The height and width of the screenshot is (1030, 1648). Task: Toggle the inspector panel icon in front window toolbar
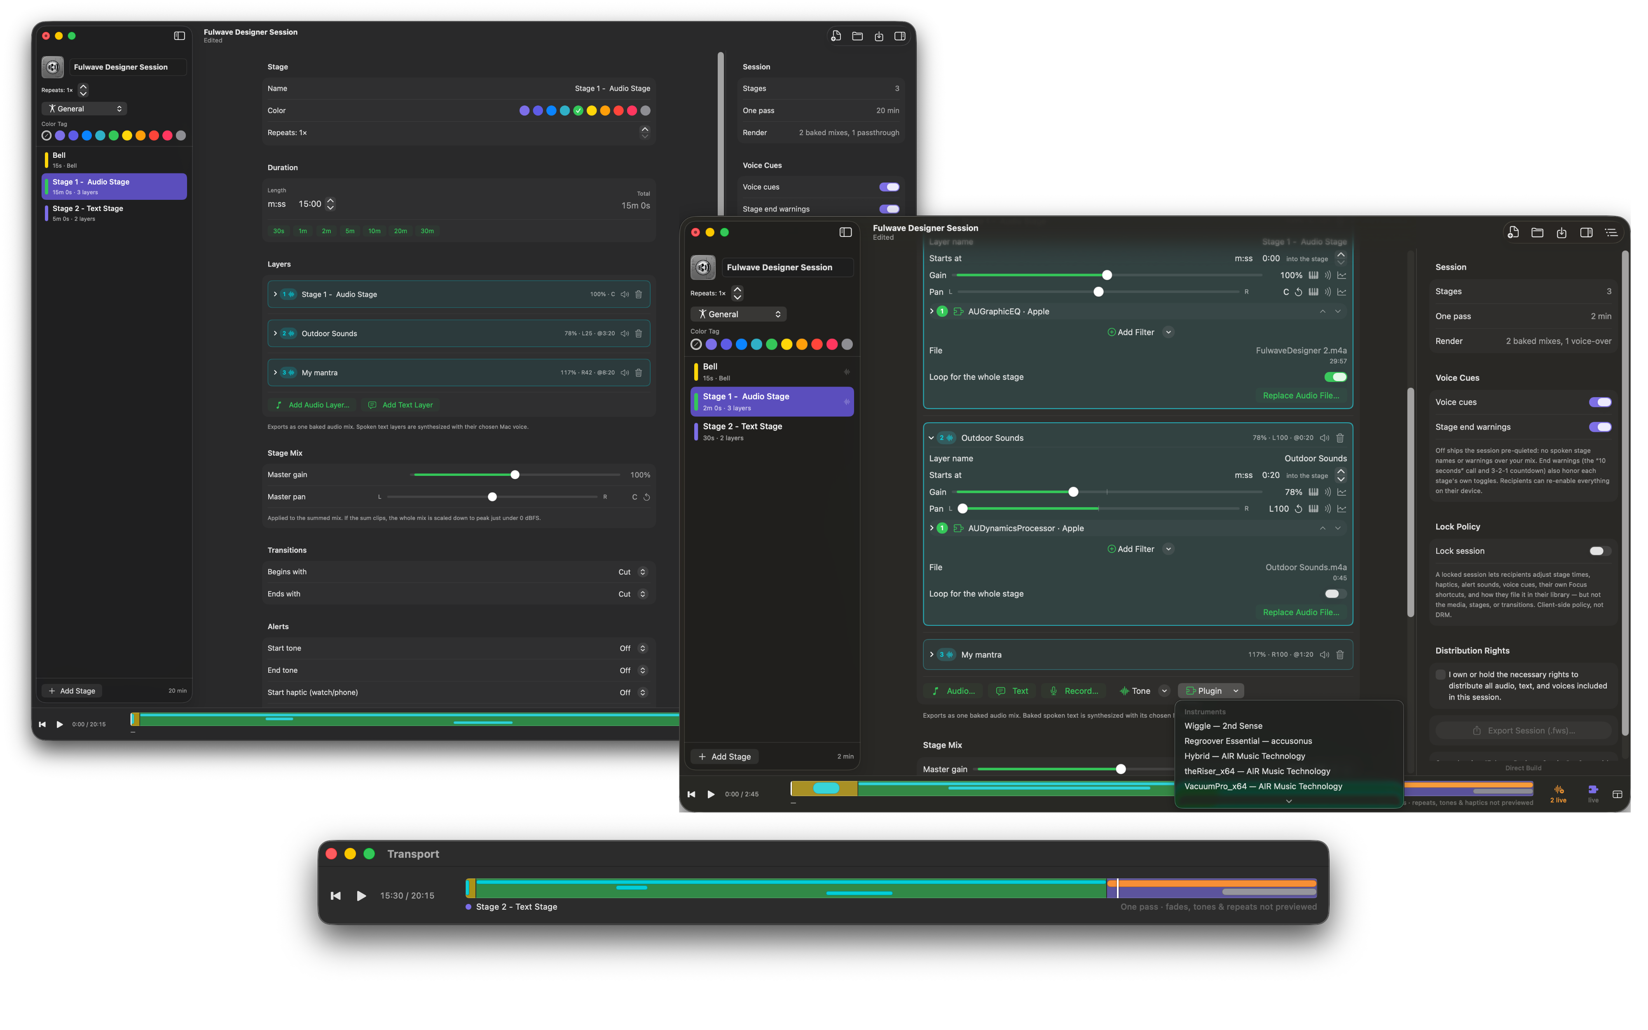[x=1586, y=233]
